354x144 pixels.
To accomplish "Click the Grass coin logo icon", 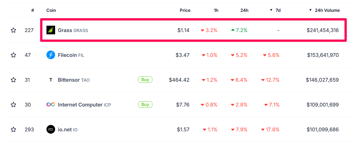I will pyautogui.click(x=51, y=30).
